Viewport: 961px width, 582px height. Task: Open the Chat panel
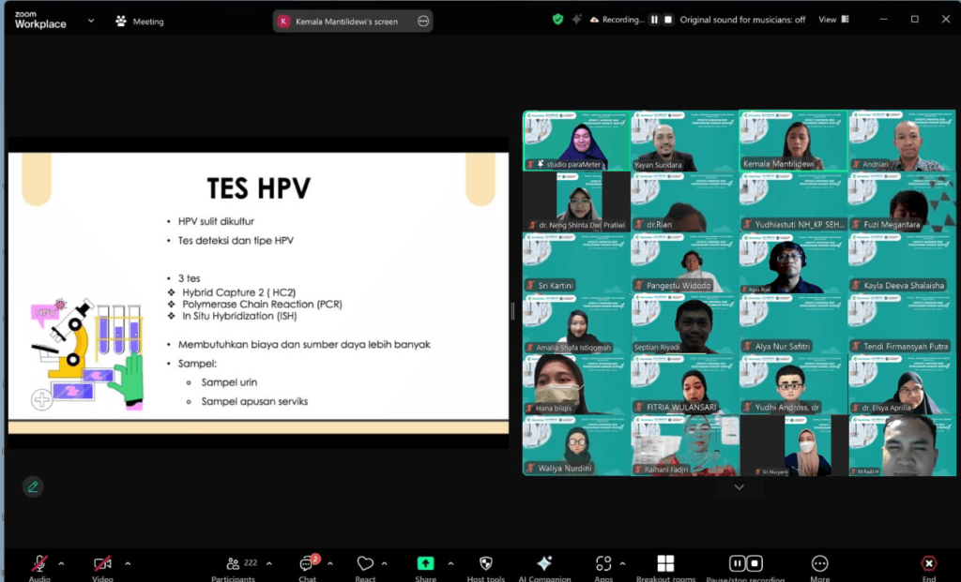[307, 564]
